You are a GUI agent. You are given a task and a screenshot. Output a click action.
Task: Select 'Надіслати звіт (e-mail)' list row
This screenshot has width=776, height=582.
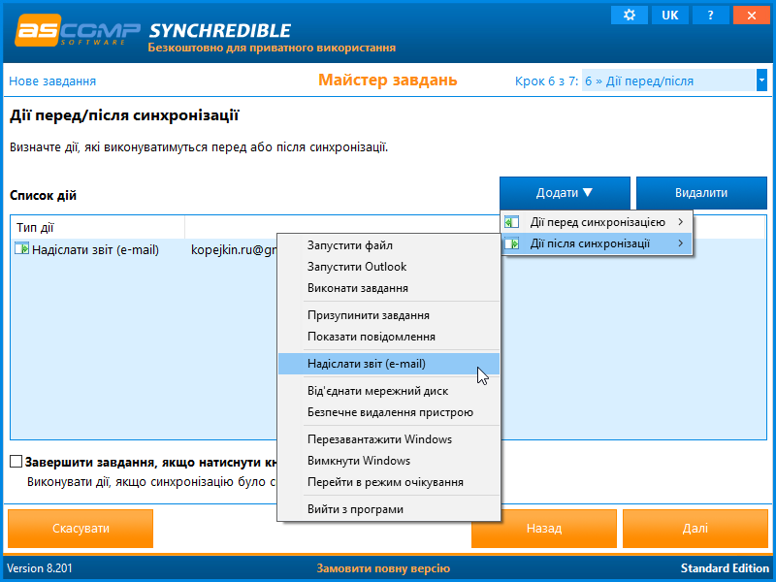[144, 250]
